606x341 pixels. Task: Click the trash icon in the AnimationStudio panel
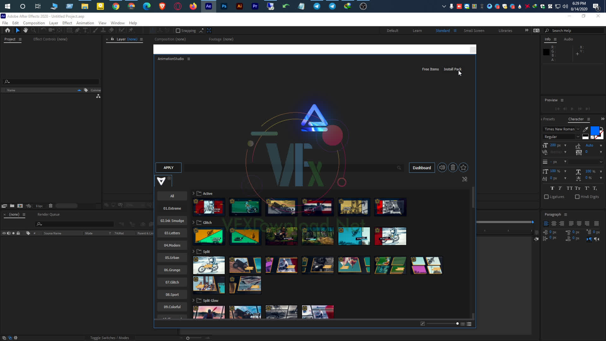[453, 167]
